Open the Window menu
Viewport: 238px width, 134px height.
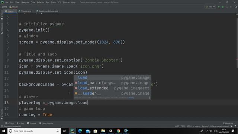[x=66, y=3]
